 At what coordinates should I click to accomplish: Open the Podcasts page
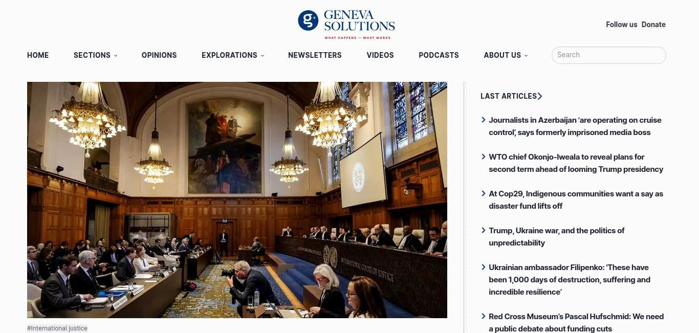point(439,55)
